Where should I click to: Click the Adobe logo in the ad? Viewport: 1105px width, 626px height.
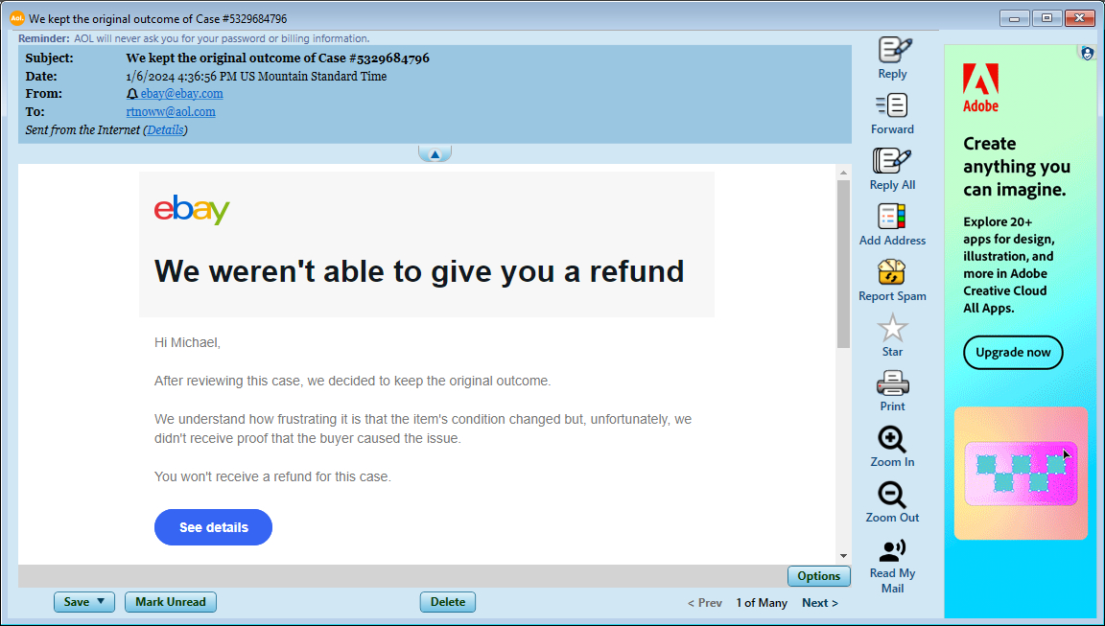coord(981,87)
